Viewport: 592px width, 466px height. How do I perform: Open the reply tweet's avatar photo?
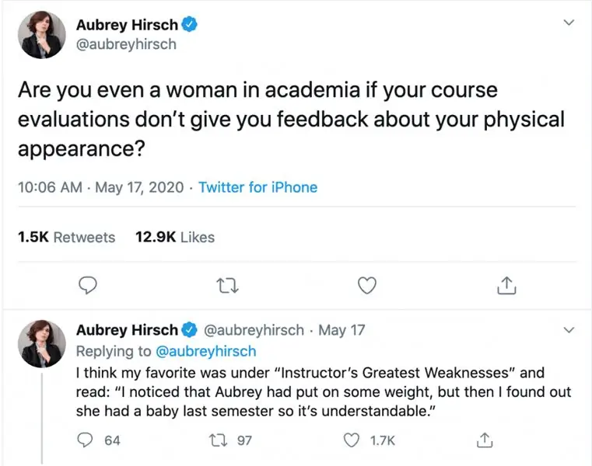(43, 343)
